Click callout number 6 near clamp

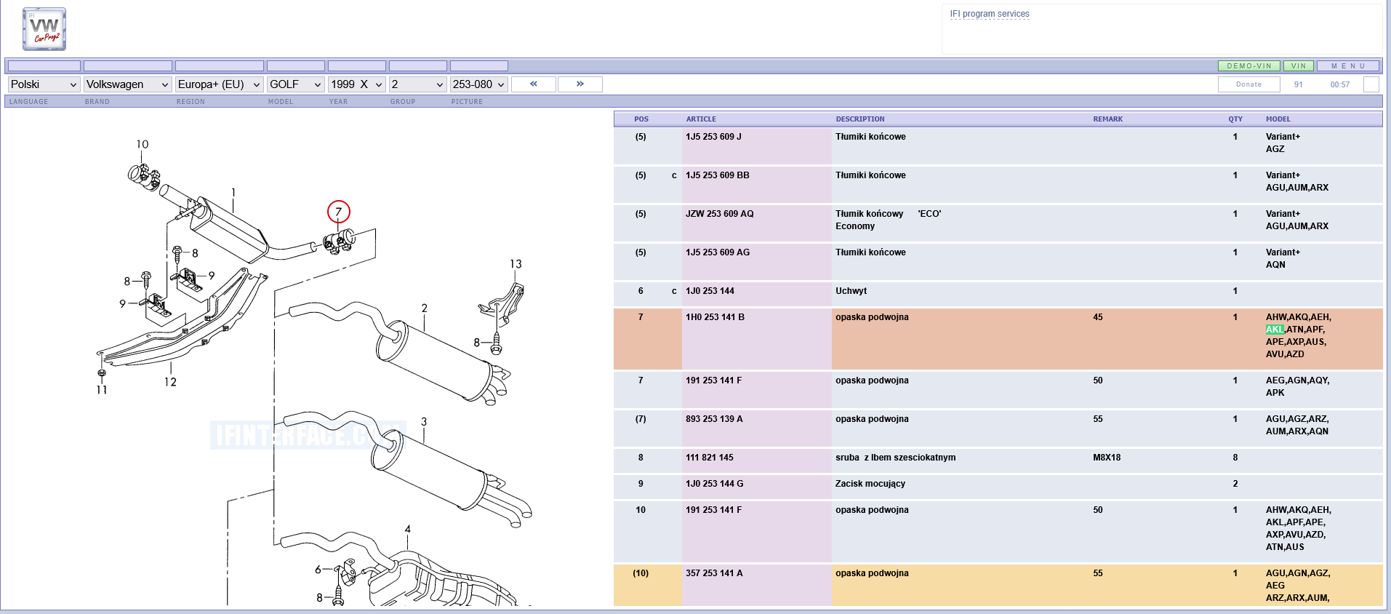[x=318, y=570]
